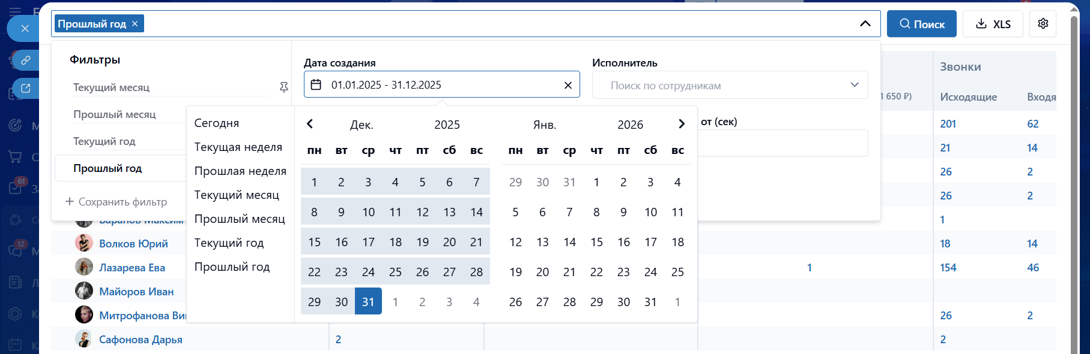Click the blue link chain icon button
Image resolution: width=1090 pixels, height=354 pixels.
point(26,60)
